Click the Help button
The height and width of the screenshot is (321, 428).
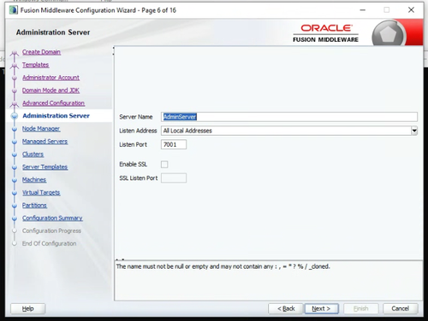tap(28, 308)
